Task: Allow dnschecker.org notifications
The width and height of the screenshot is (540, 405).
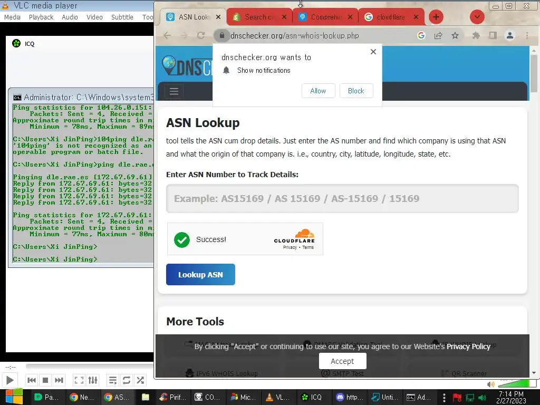Action: click(318, 91)
